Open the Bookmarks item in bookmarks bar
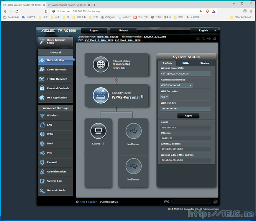256x221 pixels. (x=11, y=17)
